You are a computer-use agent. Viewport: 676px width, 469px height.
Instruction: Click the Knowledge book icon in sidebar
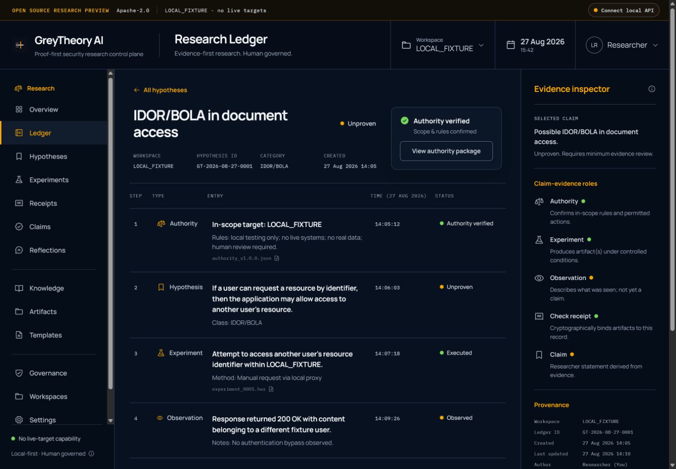coord(19,288)
